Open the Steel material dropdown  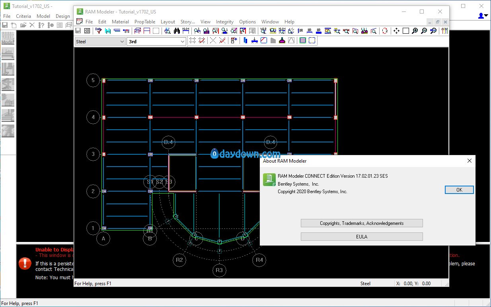coord(100,41)
